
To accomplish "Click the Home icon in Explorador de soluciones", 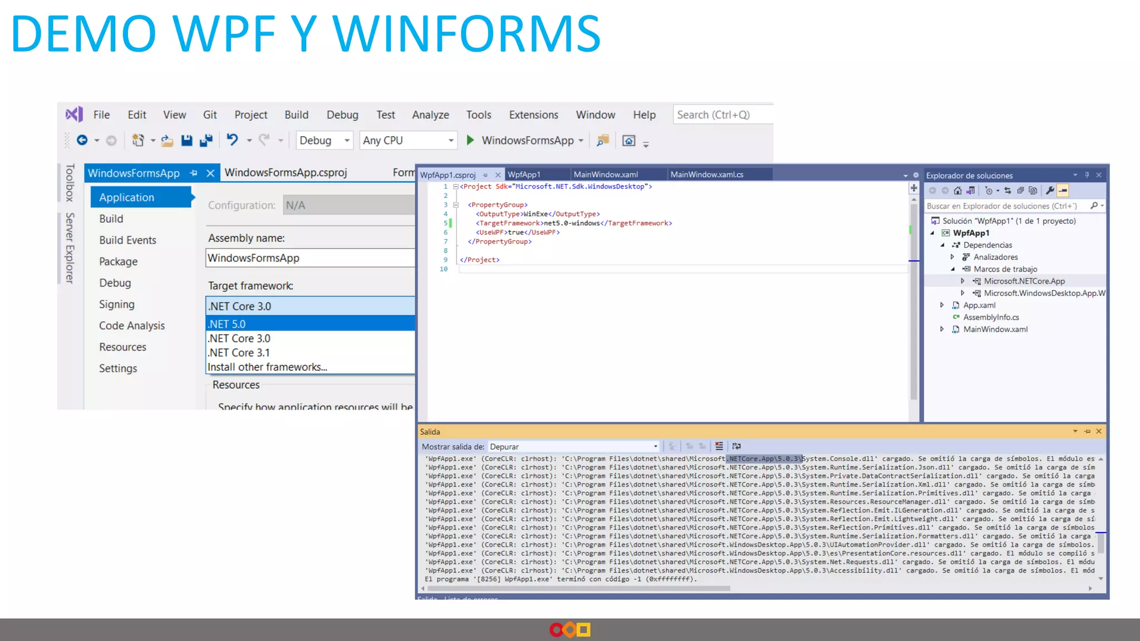I will (x=957, y=191).
